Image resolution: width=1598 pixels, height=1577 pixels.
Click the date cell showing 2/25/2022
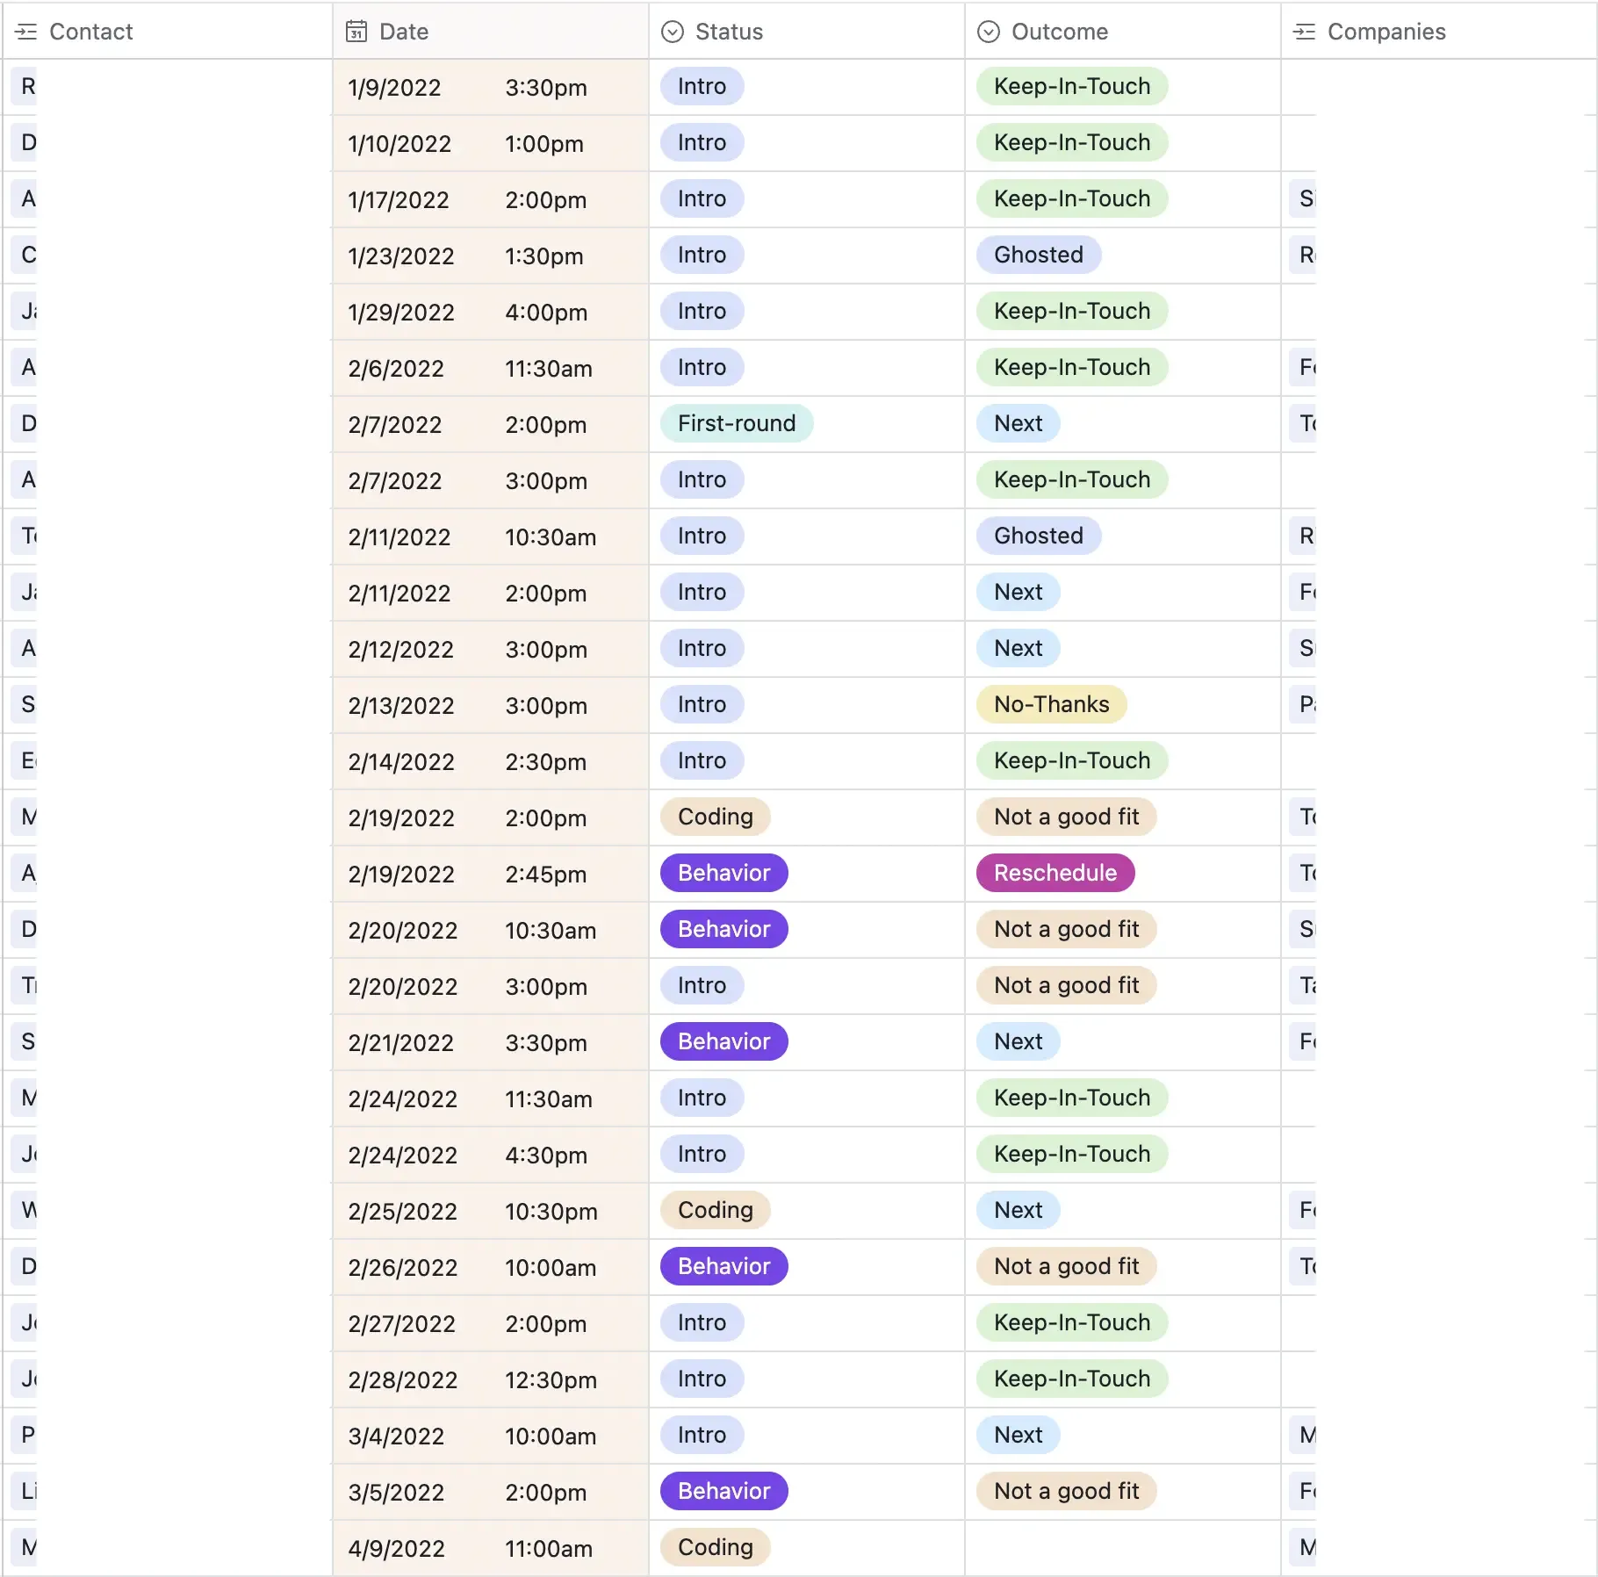click(402, 1211)
